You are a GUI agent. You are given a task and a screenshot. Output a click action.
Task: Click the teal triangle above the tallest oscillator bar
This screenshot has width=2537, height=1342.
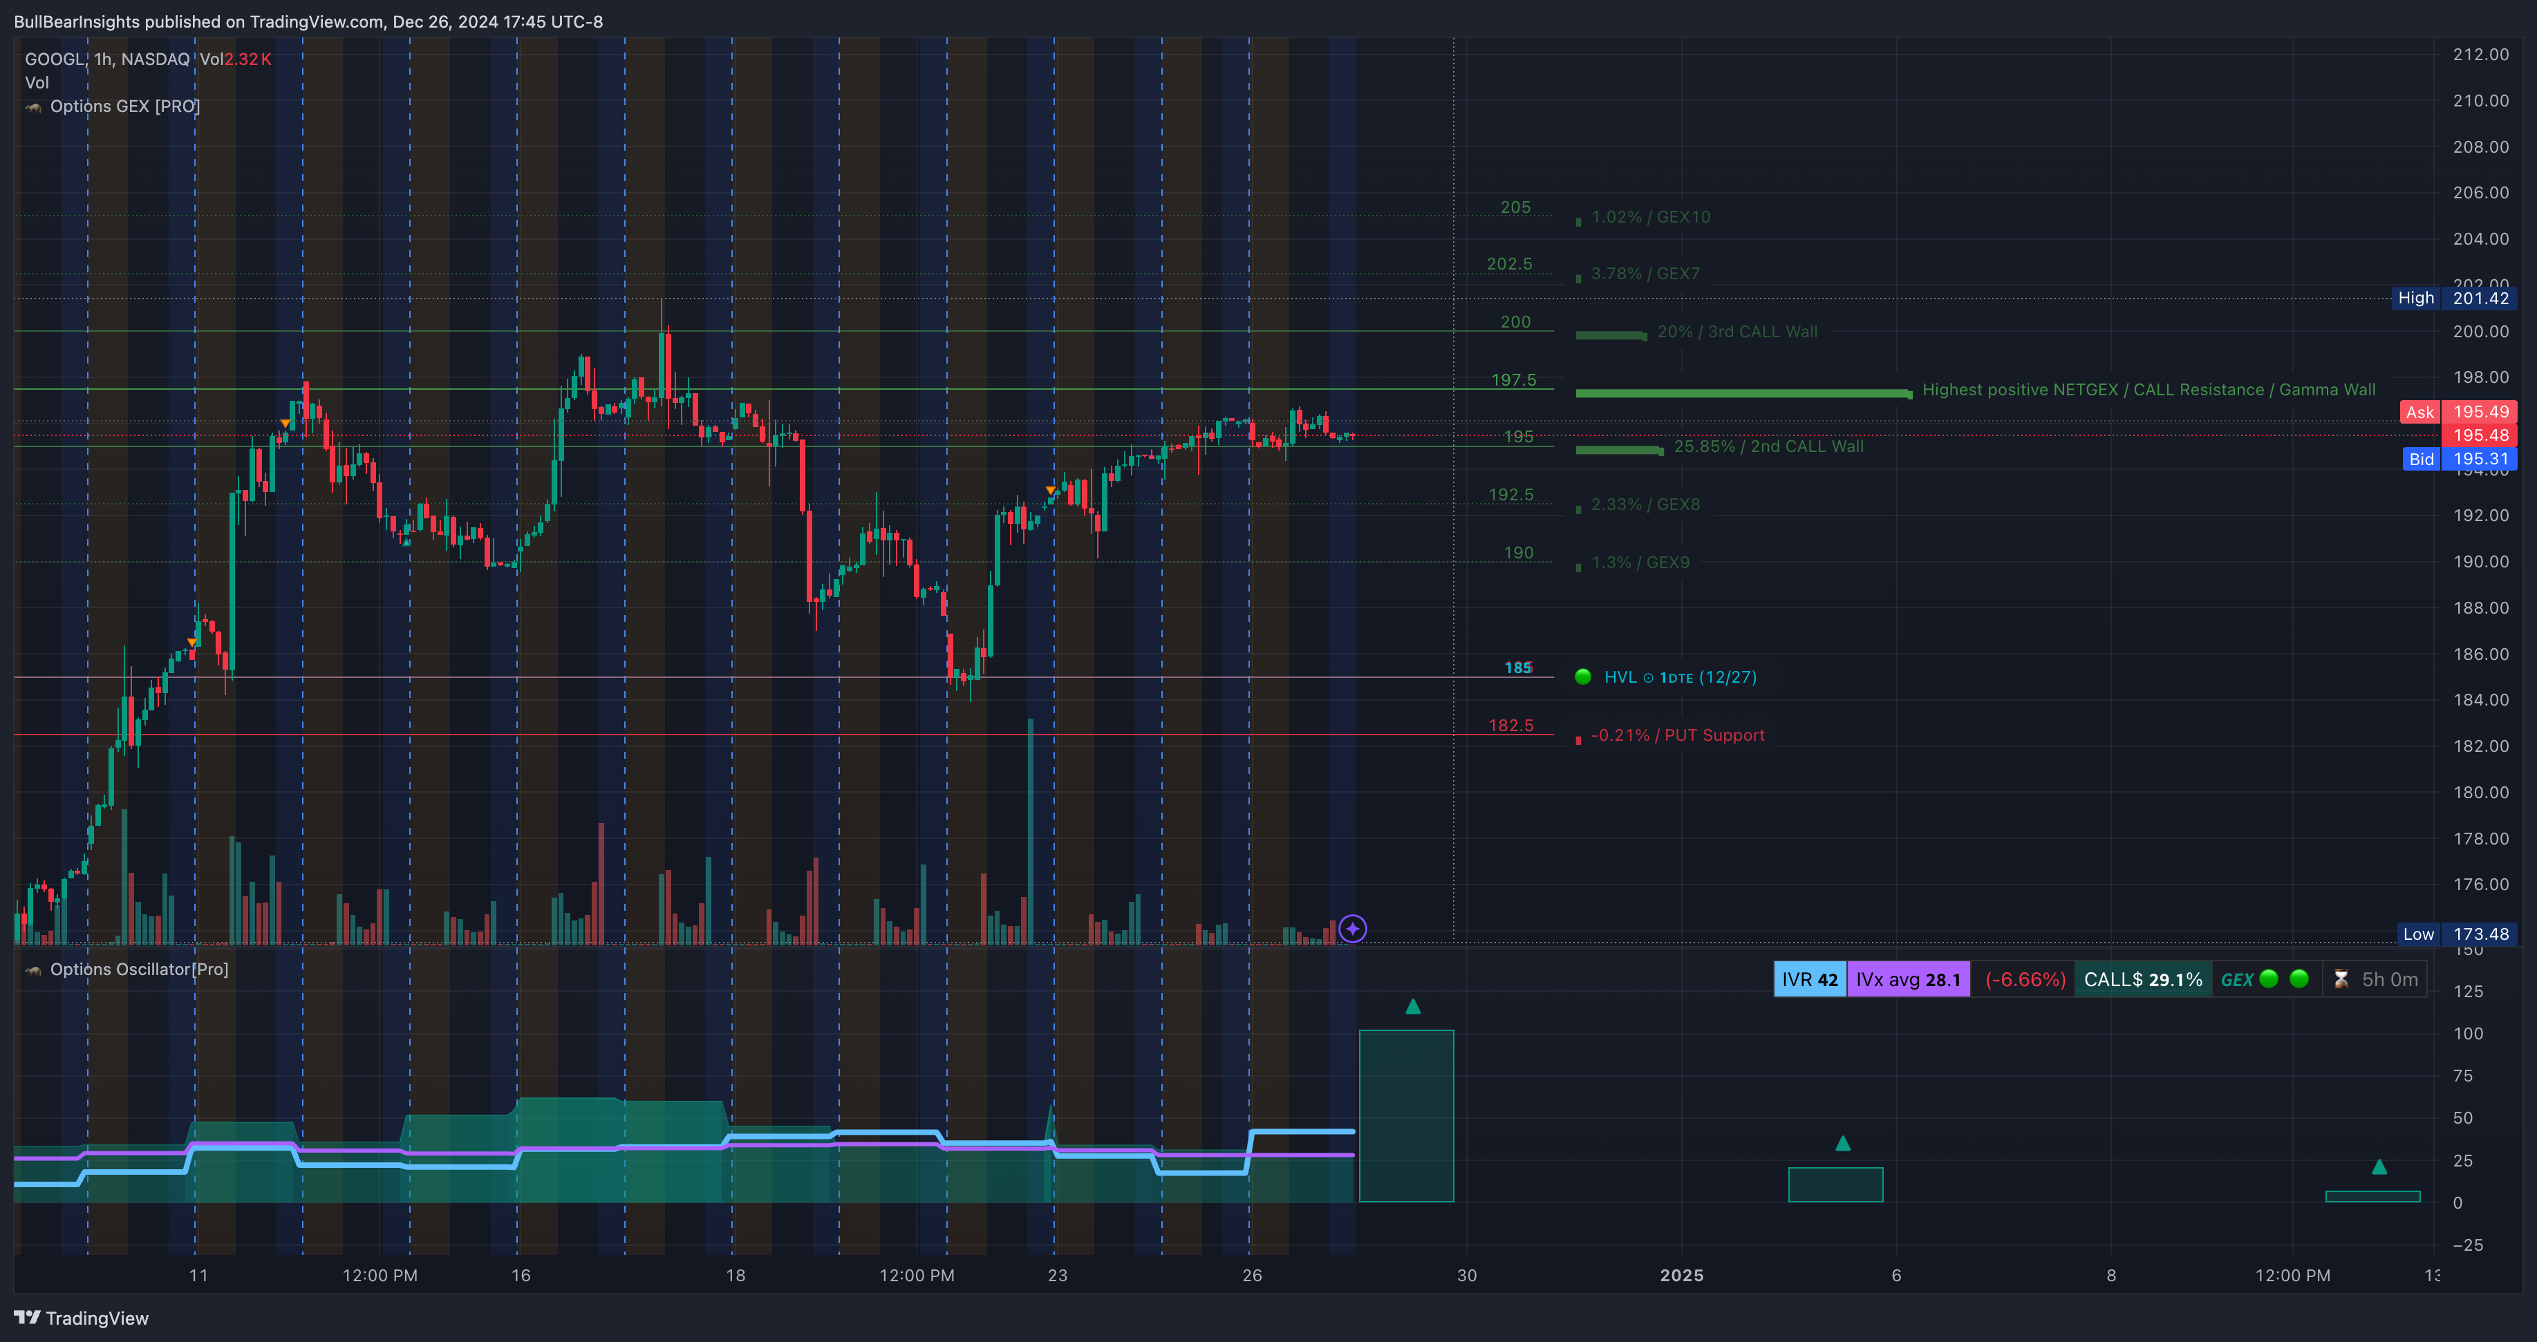[x=1412, y=1006]
